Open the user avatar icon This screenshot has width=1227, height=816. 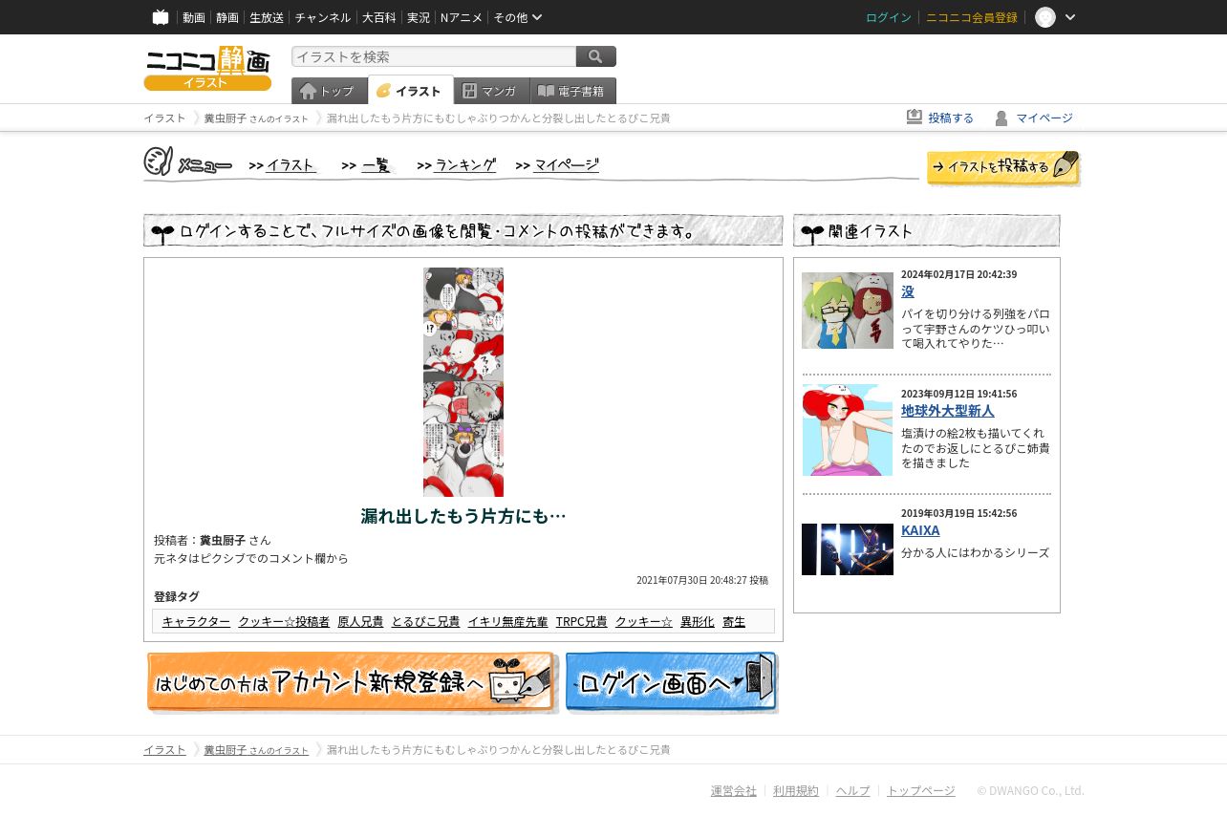pyautogui.click(x=1045, y=17)
